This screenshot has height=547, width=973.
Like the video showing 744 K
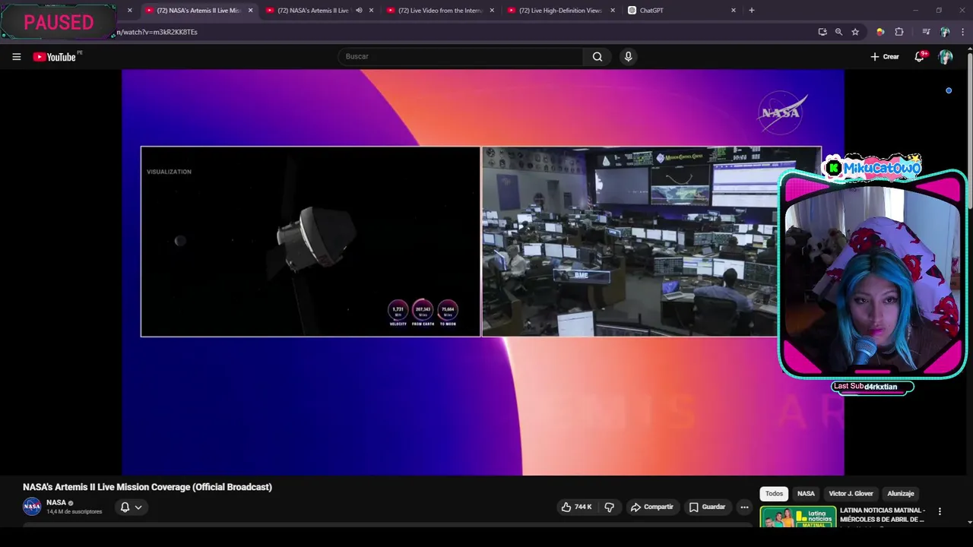coord(575,507)
